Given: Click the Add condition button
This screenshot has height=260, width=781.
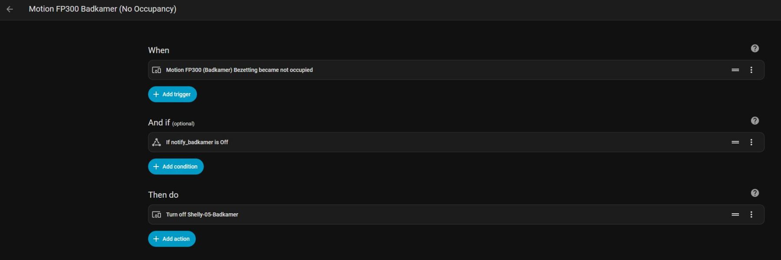Looking at the screenshot, I should [x=176, y=167].
